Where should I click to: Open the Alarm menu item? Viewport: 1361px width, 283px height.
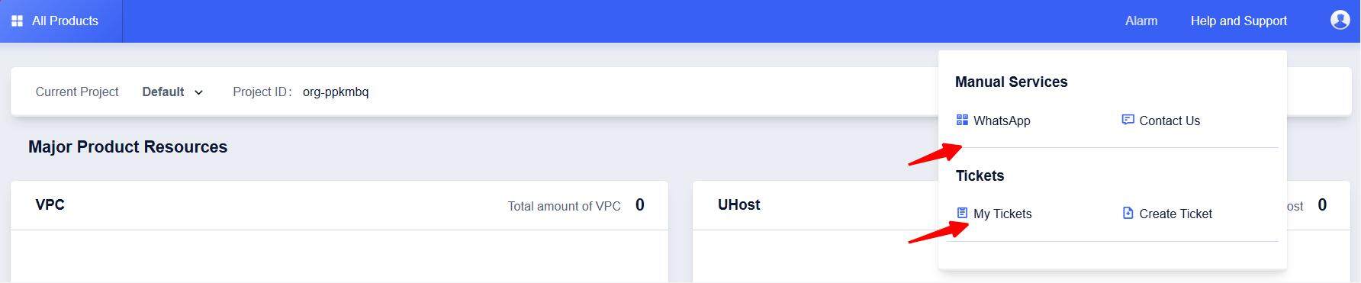coord(1141,21)
